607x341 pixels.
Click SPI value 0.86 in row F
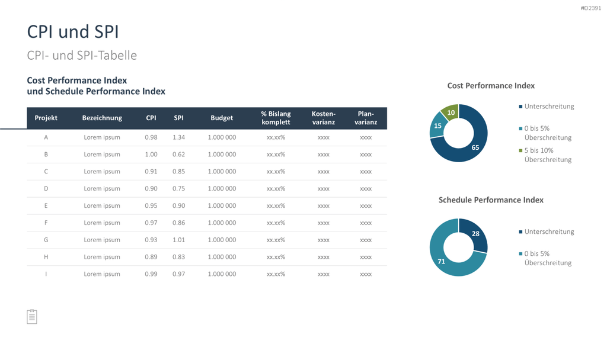[178, 223]
